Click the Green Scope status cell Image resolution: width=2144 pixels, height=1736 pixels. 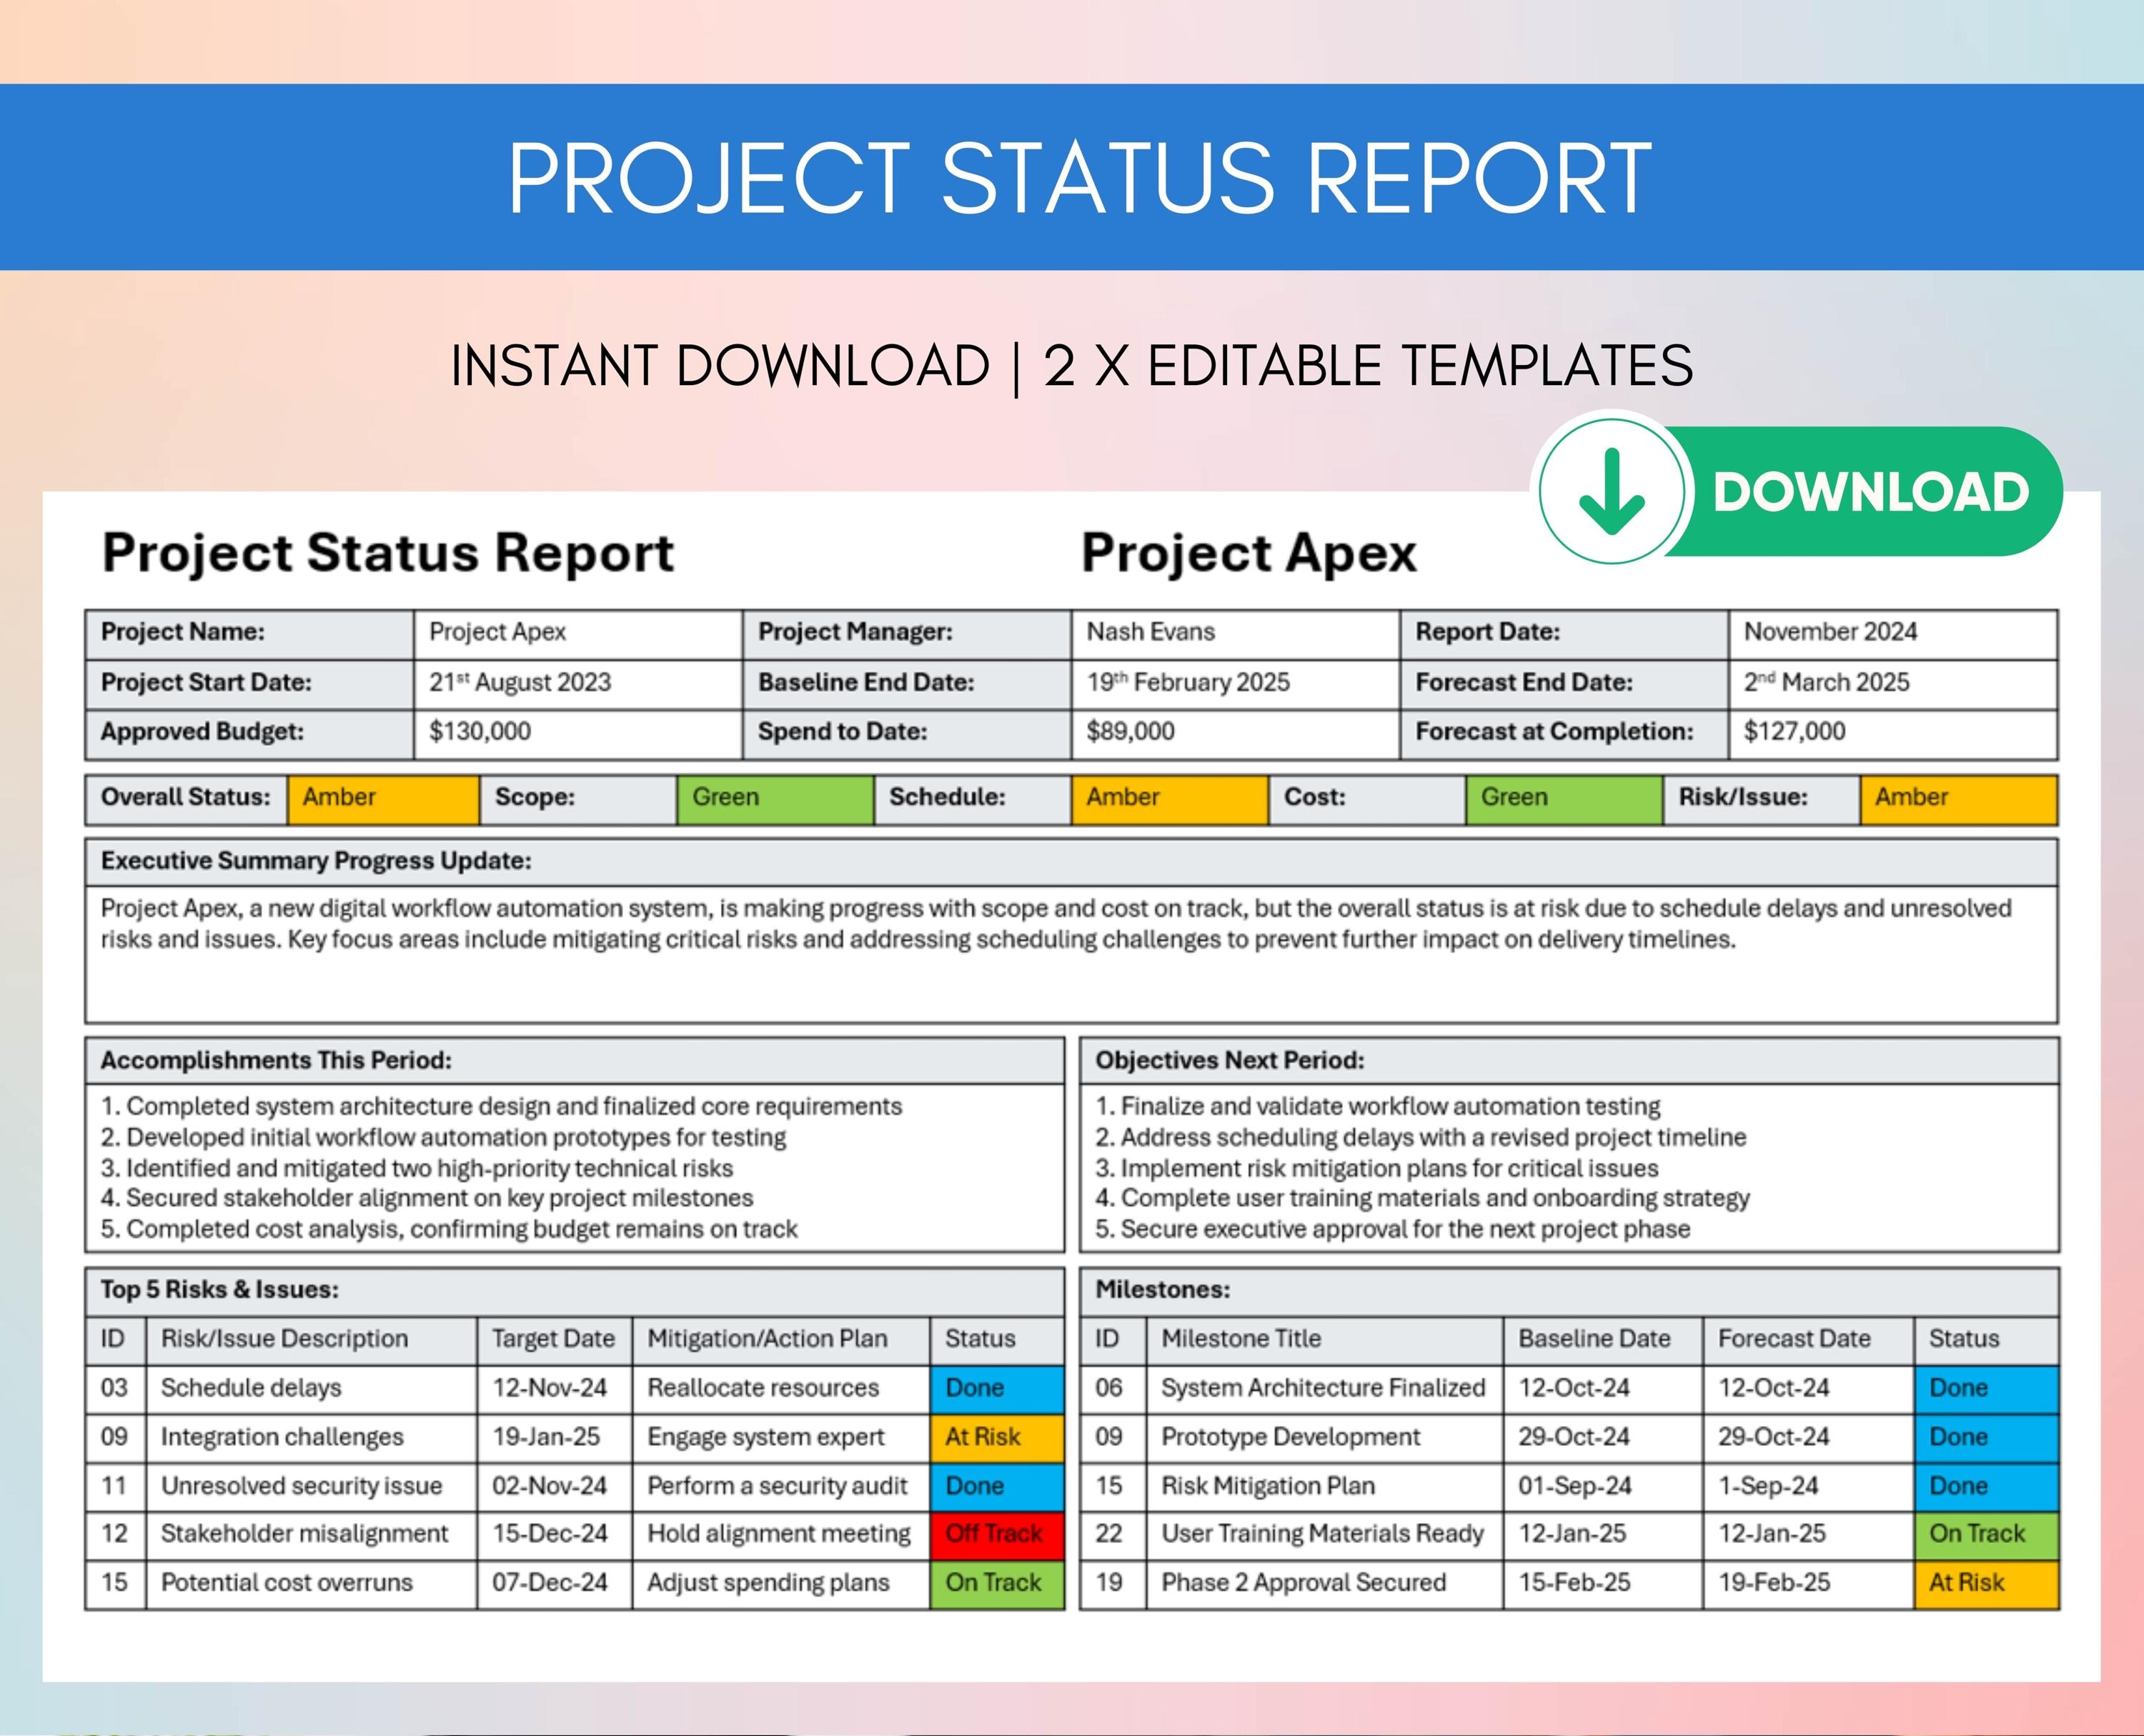(775, 797)
